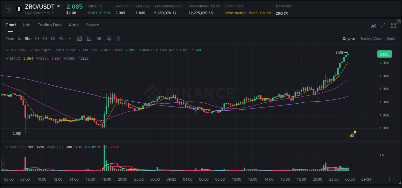The image size is (402, 188).
Task: Open the widget layout grid icon
Action: [393, 25]
